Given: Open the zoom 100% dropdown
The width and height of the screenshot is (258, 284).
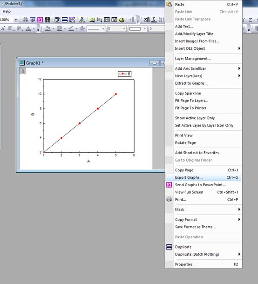Looking at the screenshot, I should pyautogui.click(x=16, y=20).
